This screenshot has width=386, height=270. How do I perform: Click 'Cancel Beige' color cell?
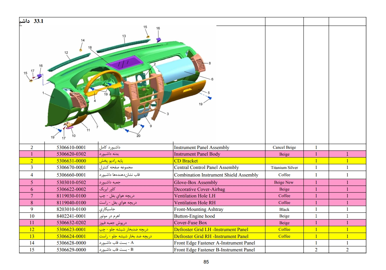[x=284, y=147]
